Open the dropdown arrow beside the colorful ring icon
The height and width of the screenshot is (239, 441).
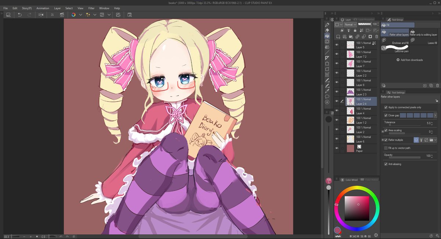(80, 14)
